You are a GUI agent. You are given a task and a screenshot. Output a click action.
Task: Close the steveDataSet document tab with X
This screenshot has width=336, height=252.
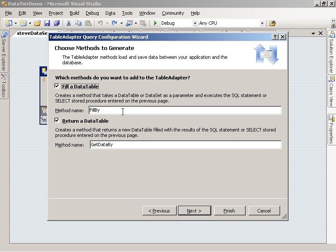[x=320, y=33]
